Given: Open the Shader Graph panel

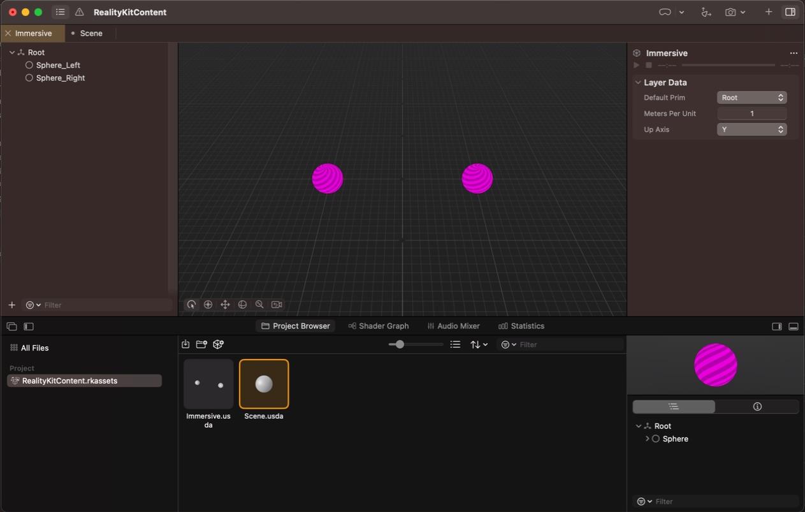Looking at the screenshot, I should [x=378, y=326].
